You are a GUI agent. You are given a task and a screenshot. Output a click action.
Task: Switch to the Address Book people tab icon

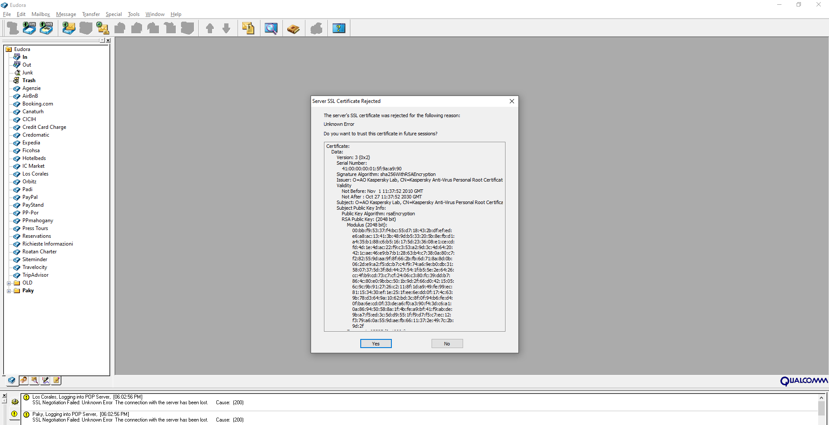point(24,380)
